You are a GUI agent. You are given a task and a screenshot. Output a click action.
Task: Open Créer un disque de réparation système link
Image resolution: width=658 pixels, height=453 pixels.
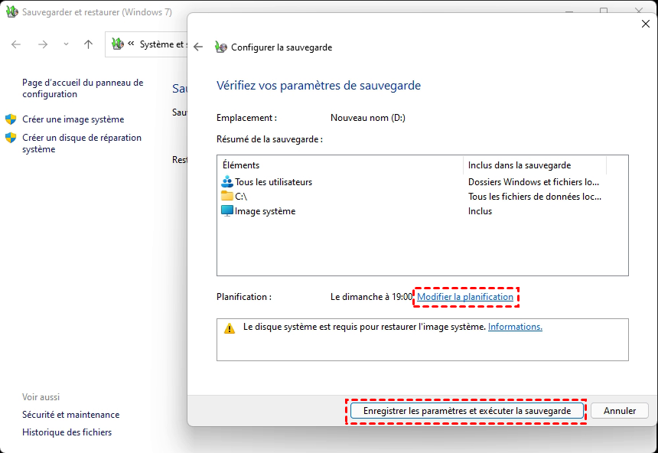(82, 143)
